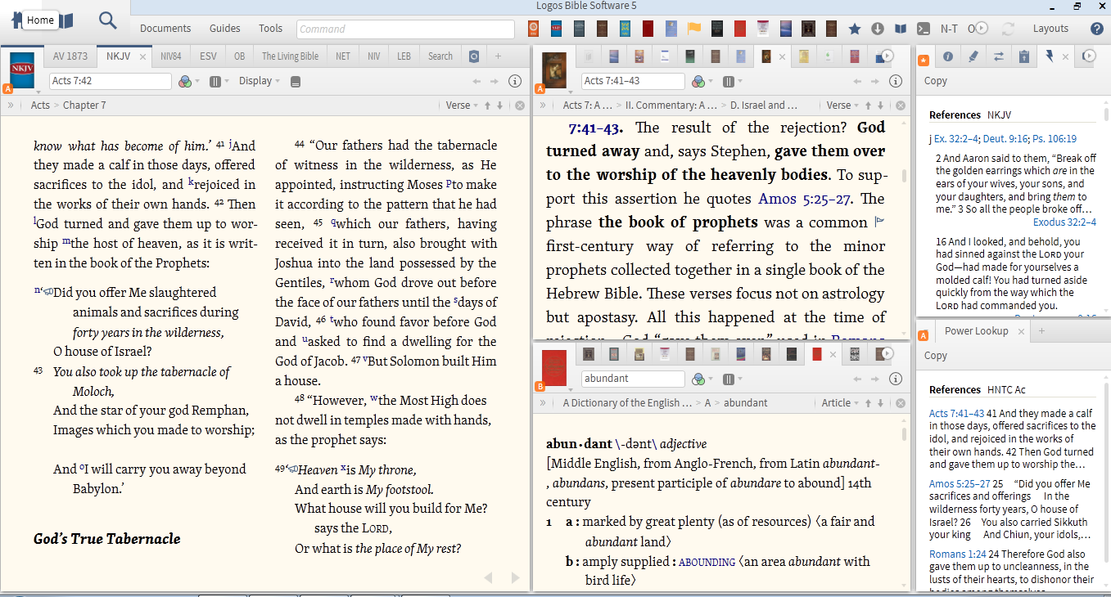Switch to the ESV tab
Screen dimensions: 1111x597
click(208, 56)
